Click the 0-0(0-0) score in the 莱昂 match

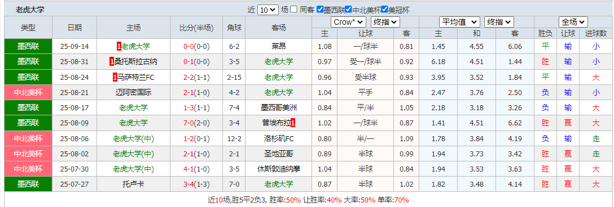196,47
